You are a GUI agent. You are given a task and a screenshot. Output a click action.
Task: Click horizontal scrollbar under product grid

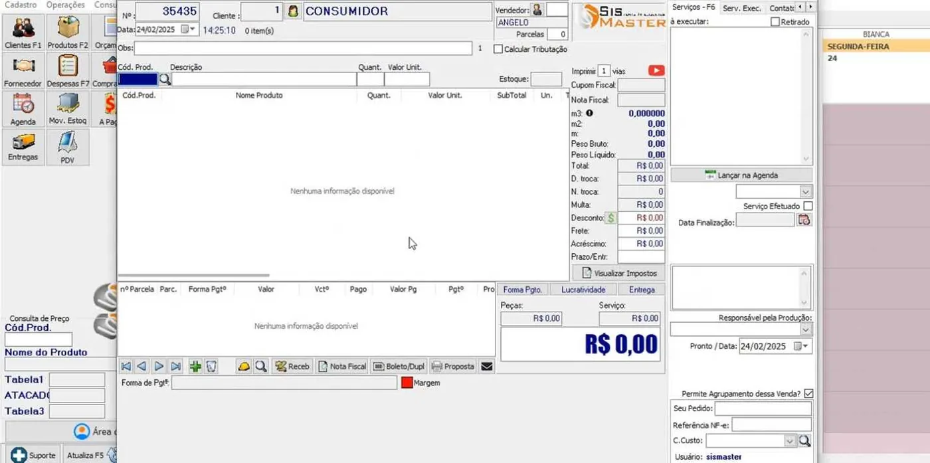(194, 275)
